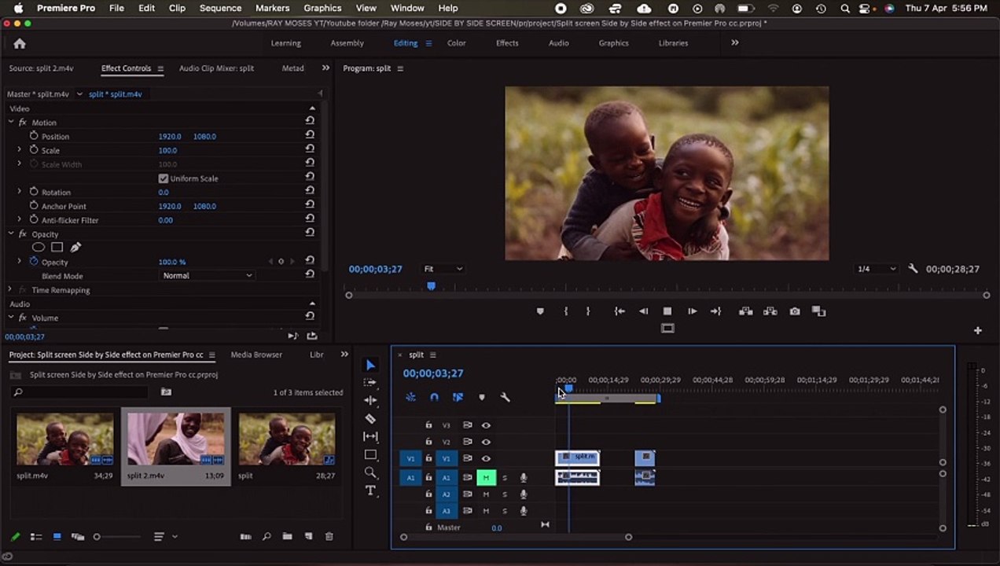Open Media Browser tab
This screenshot has height=566, width=1000.
click(x=256, y=355)
